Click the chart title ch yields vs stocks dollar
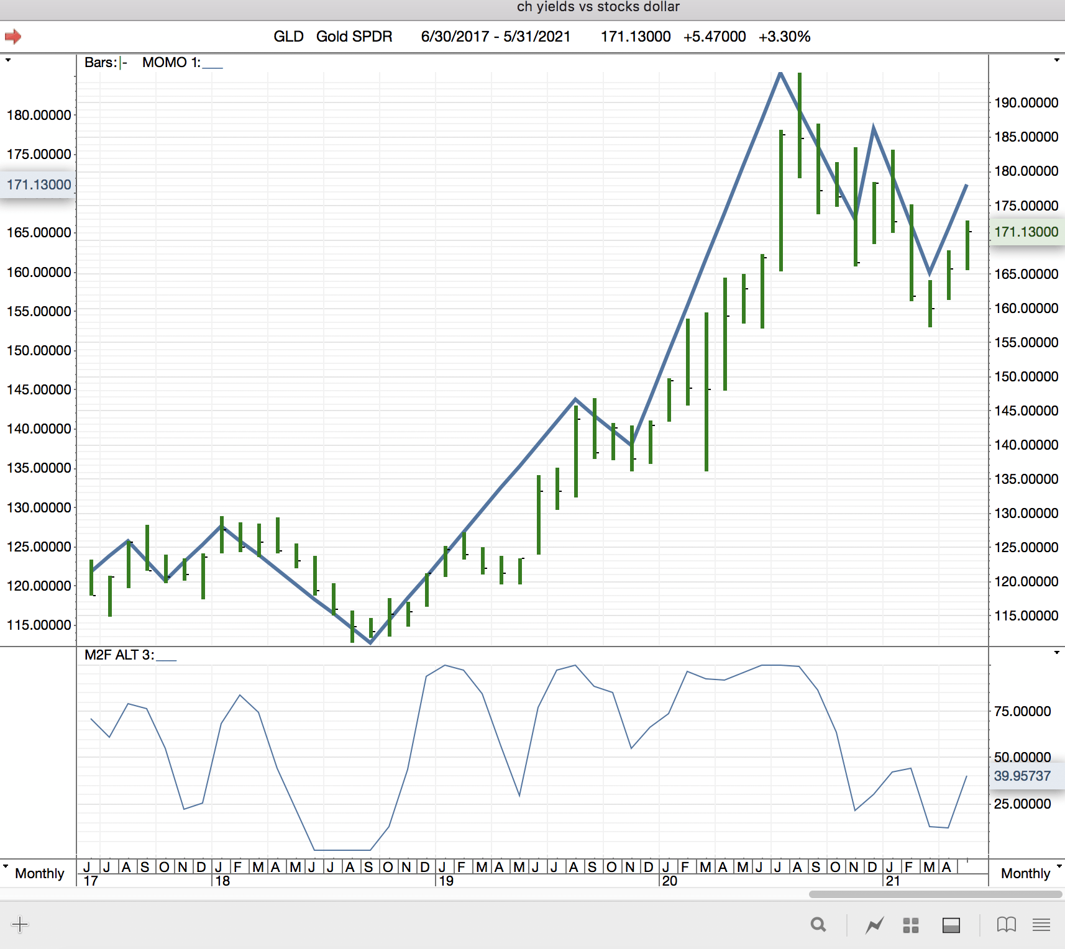The width and height of the screenshot is (1065, 949). [598, 7]
